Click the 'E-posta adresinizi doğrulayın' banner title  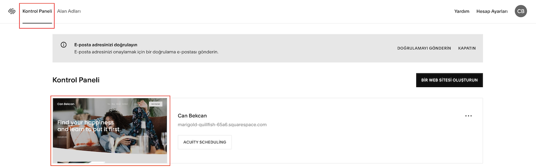pos(106,44)
